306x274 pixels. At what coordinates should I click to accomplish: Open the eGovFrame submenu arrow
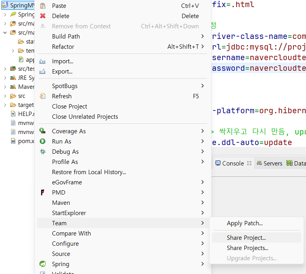pyautogui.click(x=202, y=182)
